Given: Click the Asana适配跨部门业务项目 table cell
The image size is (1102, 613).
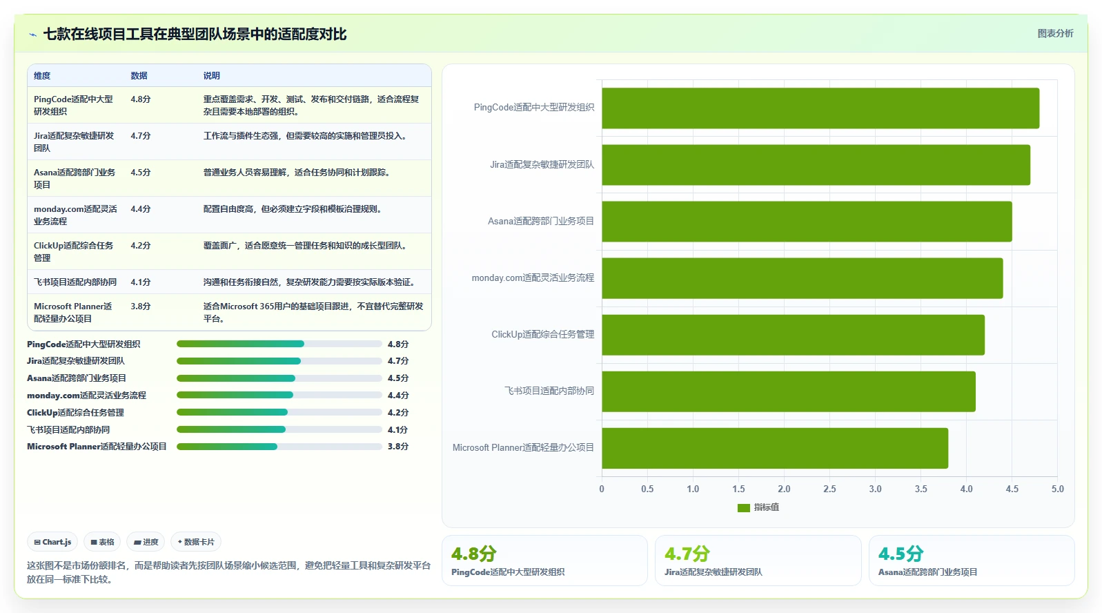Looking at the screenshot, I should pyautogui.click(x=75, y=179).
